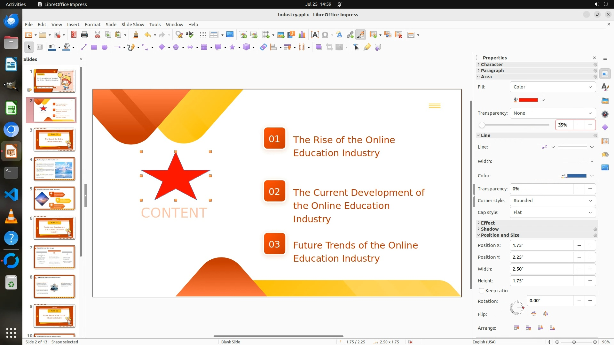614x345 pixels.
Task: Open the Fill type dropdown
Action: coord(553,87)
